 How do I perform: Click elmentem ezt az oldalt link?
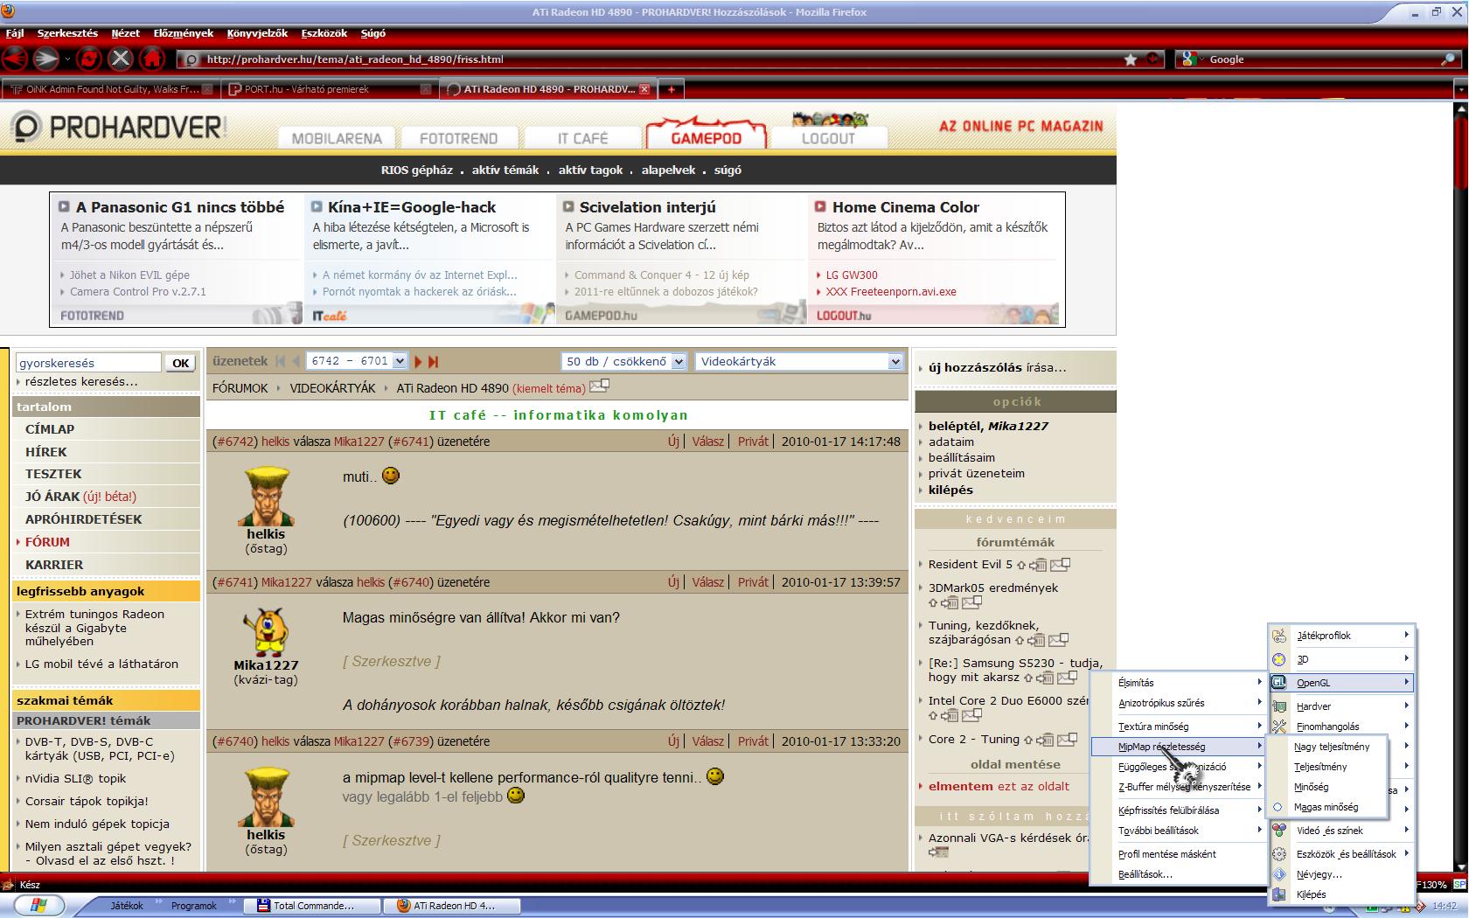click(x=999, y=786)
